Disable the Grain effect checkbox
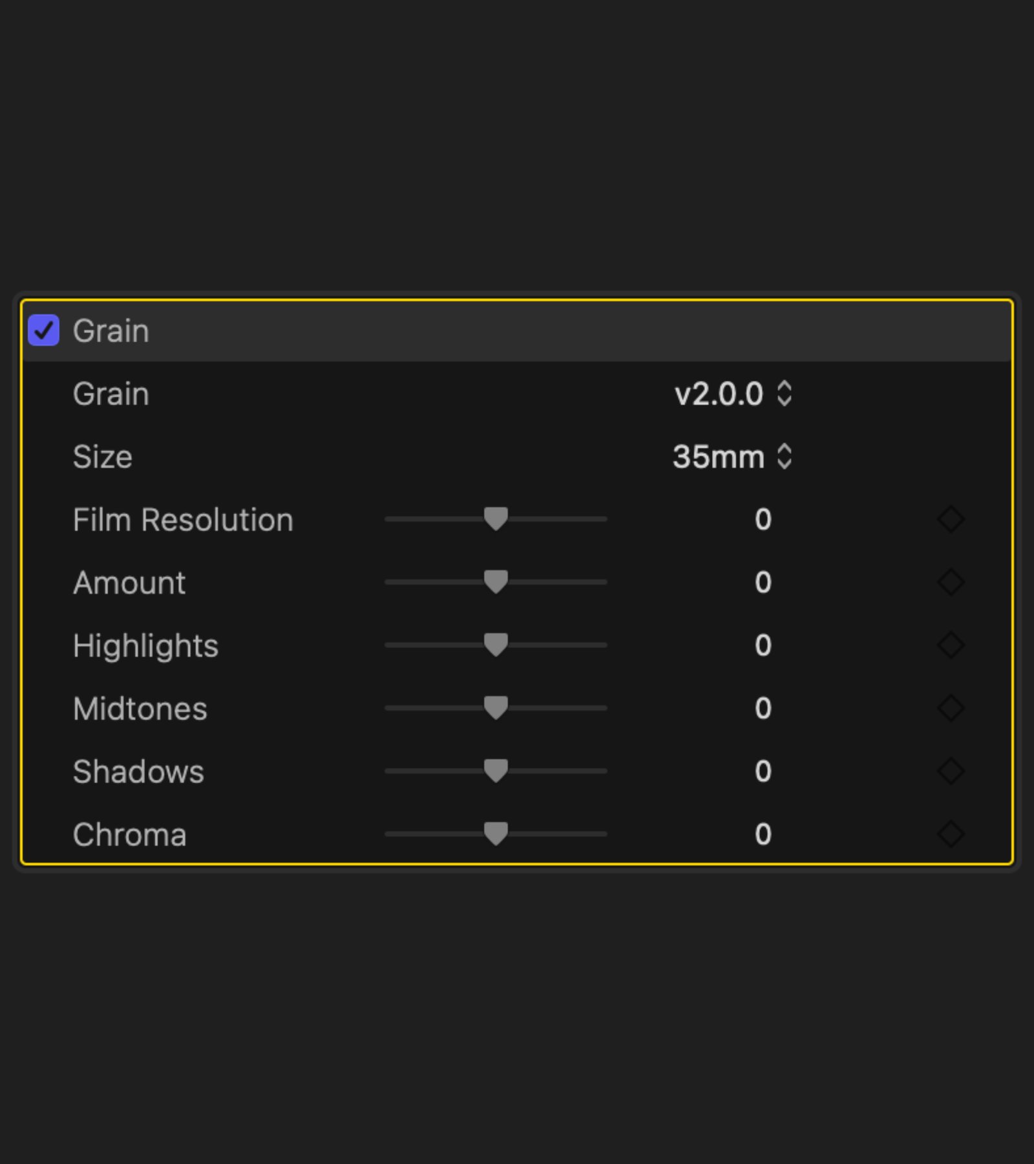The width and height of the screenshot is (1034, 1164). (44, 331)
